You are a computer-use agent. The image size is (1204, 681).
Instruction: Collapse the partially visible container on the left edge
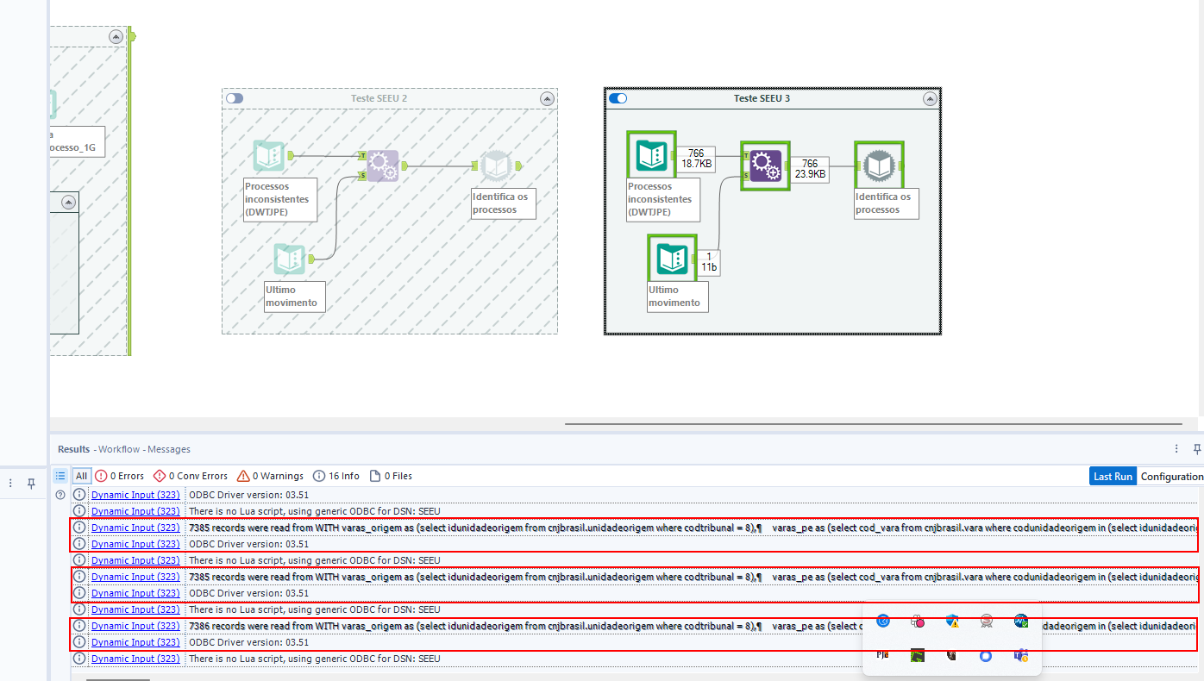coord(115,36)
